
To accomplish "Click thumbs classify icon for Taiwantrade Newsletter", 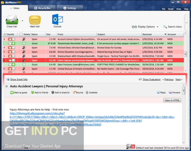I will click(12, 43).
